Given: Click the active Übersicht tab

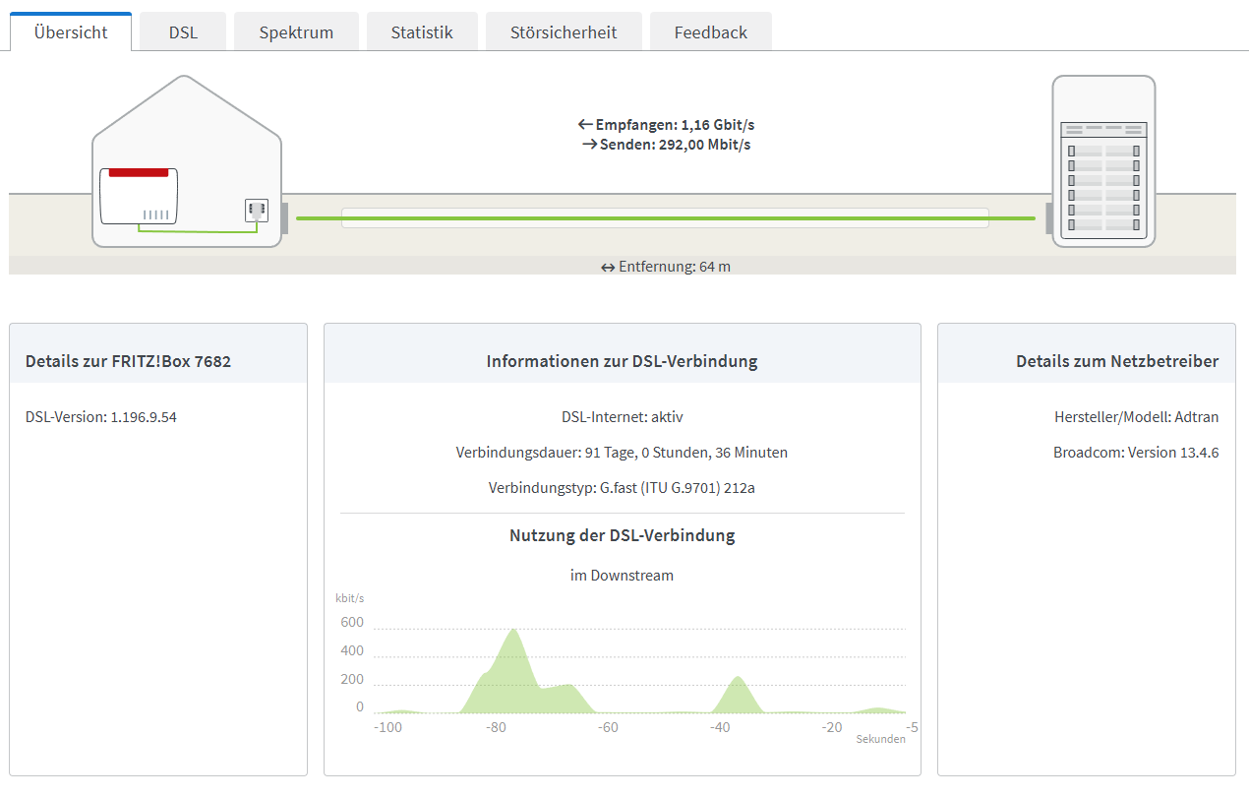Looking at the screenshot, I should click(x=71, y=31).
